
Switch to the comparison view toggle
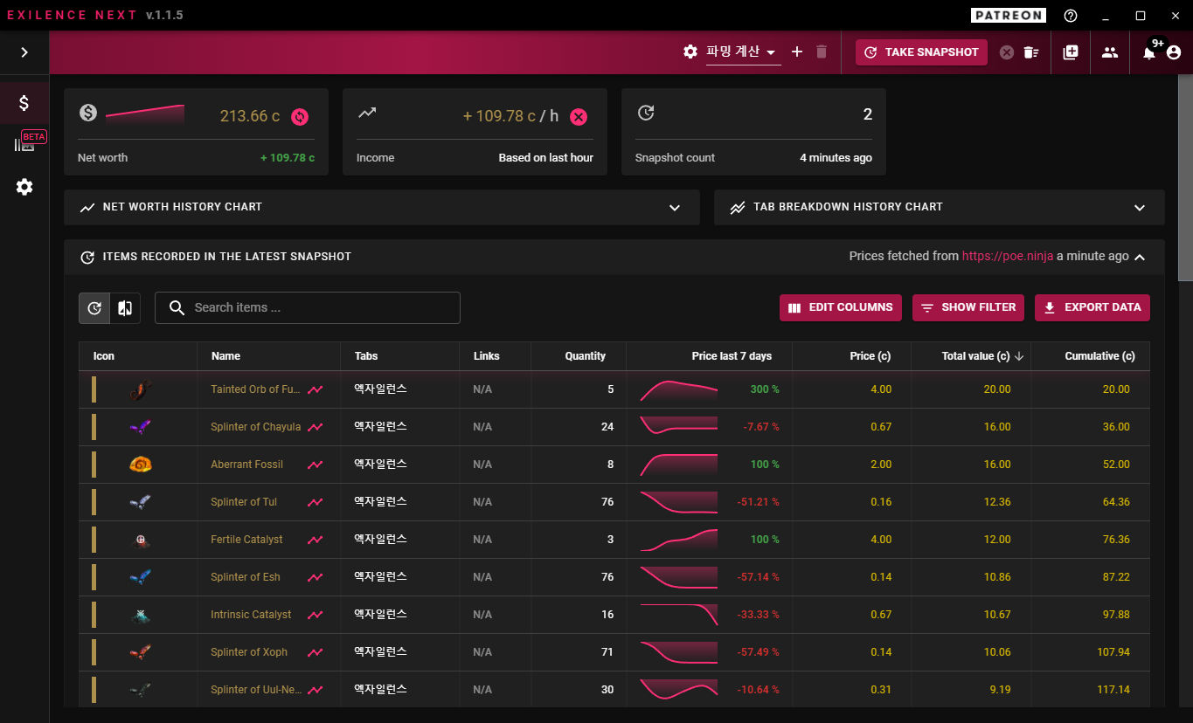click(125, 307)
